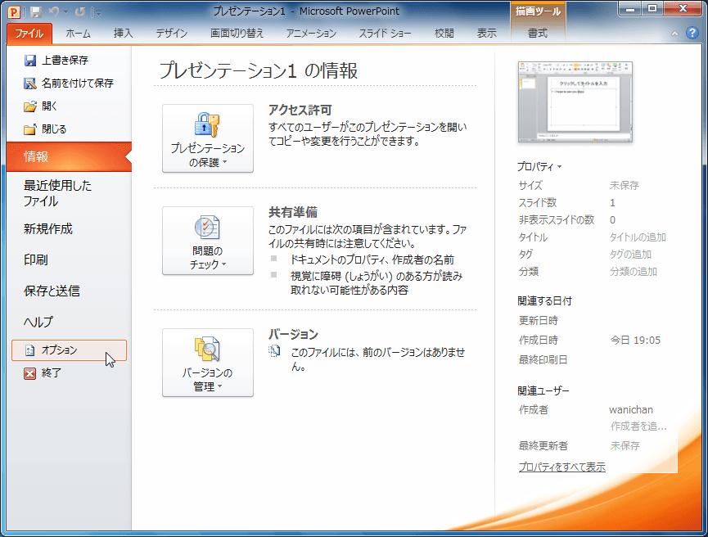
Task: Switch to the 挿入 tab
Action: point(124,34)
